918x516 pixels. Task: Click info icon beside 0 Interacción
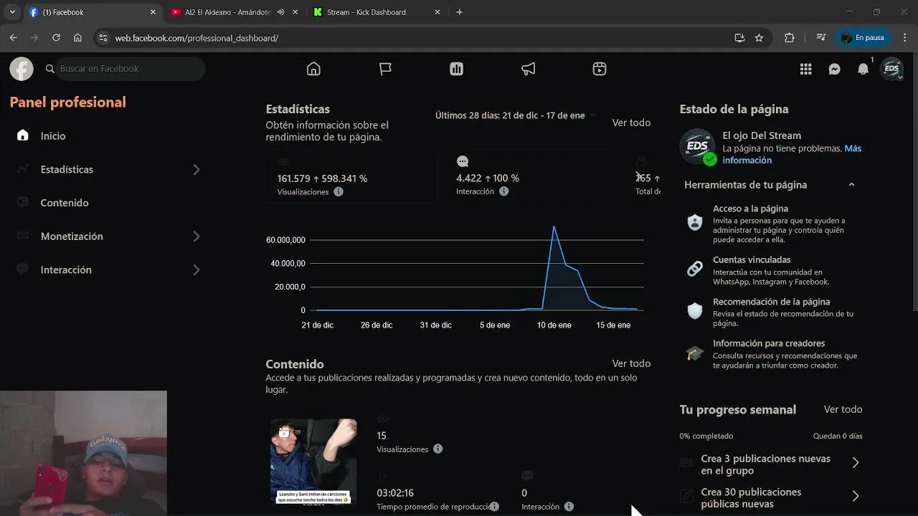tap(569, 507)
